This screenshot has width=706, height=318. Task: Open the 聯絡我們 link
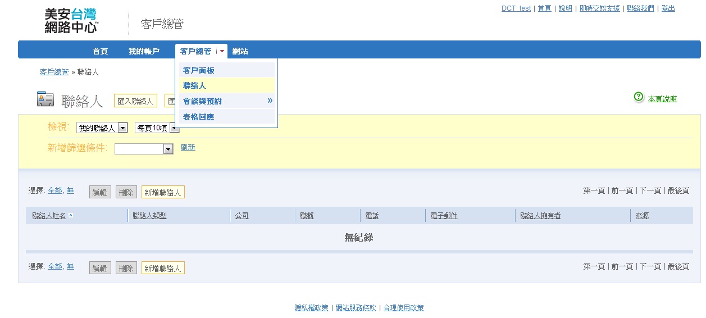(x=641, y=8)
